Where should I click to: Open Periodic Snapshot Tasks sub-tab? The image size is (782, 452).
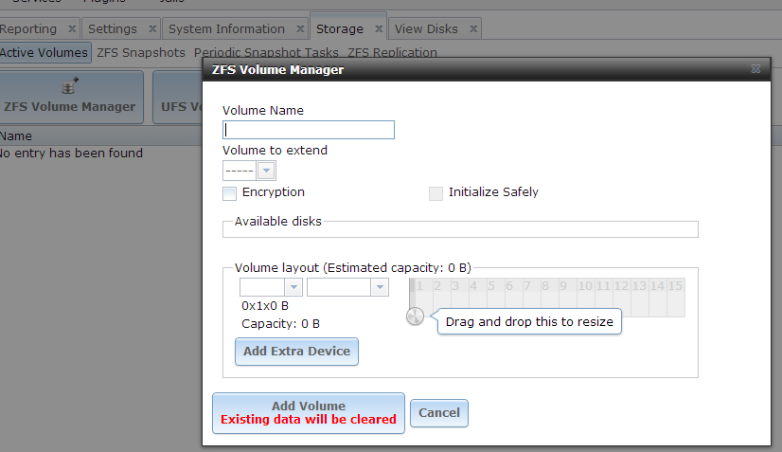(x=266, y=52)
